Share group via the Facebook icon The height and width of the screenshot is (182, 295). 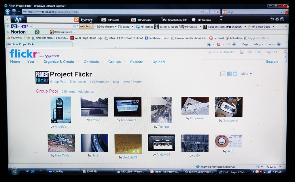[x=229, y=74]
